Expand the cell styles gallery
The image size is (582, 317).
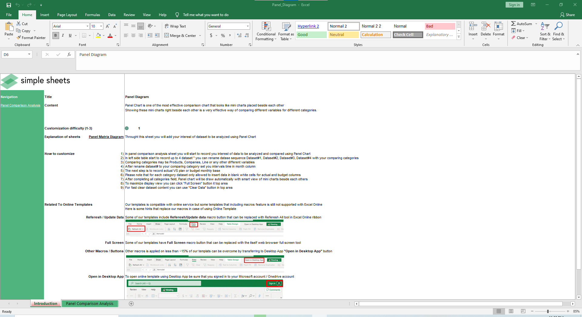click(459, 37)
